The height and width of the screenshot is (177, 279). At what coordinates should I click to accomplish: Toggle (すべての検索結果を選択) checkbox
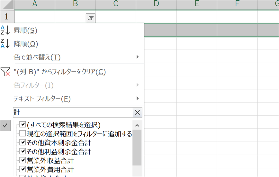pos(22,125)
